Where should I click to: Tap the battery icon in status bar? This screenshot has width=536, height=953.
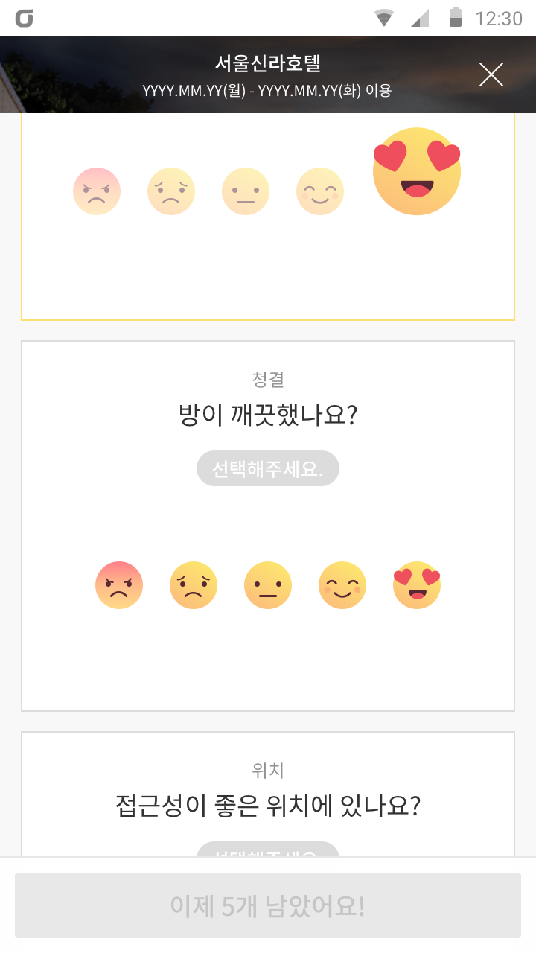click(456, 18)
